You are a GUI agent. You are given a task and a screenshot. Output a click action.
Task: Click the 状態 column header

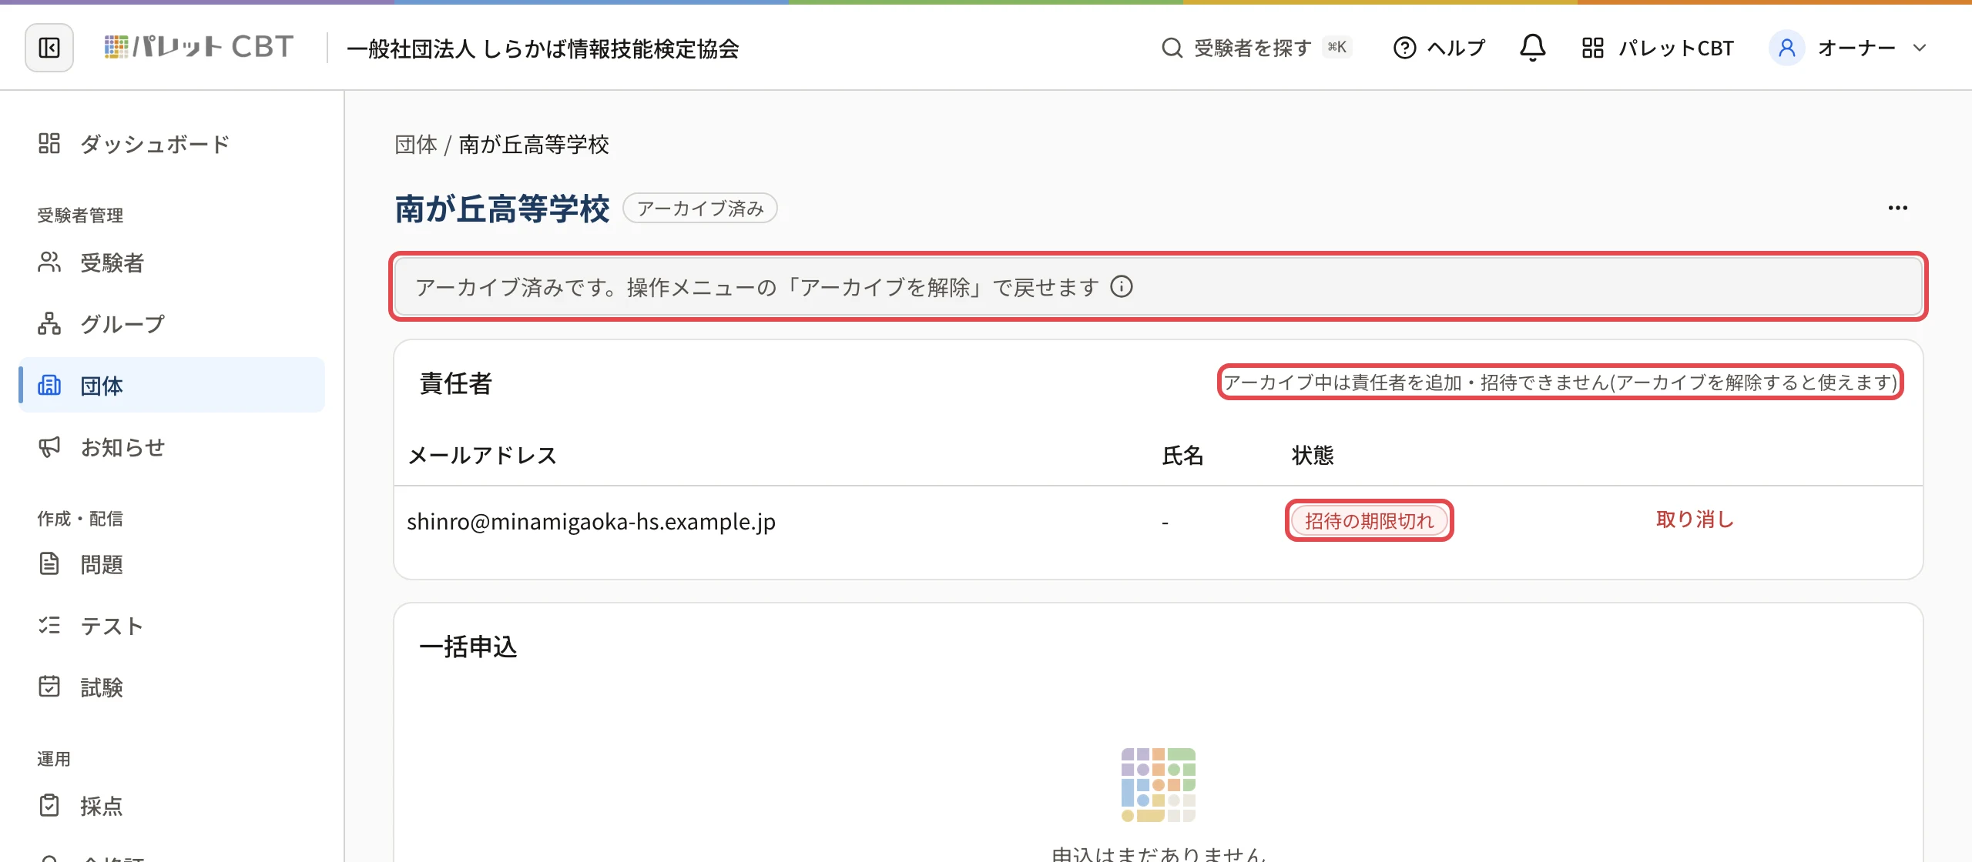coord(1313,455)
